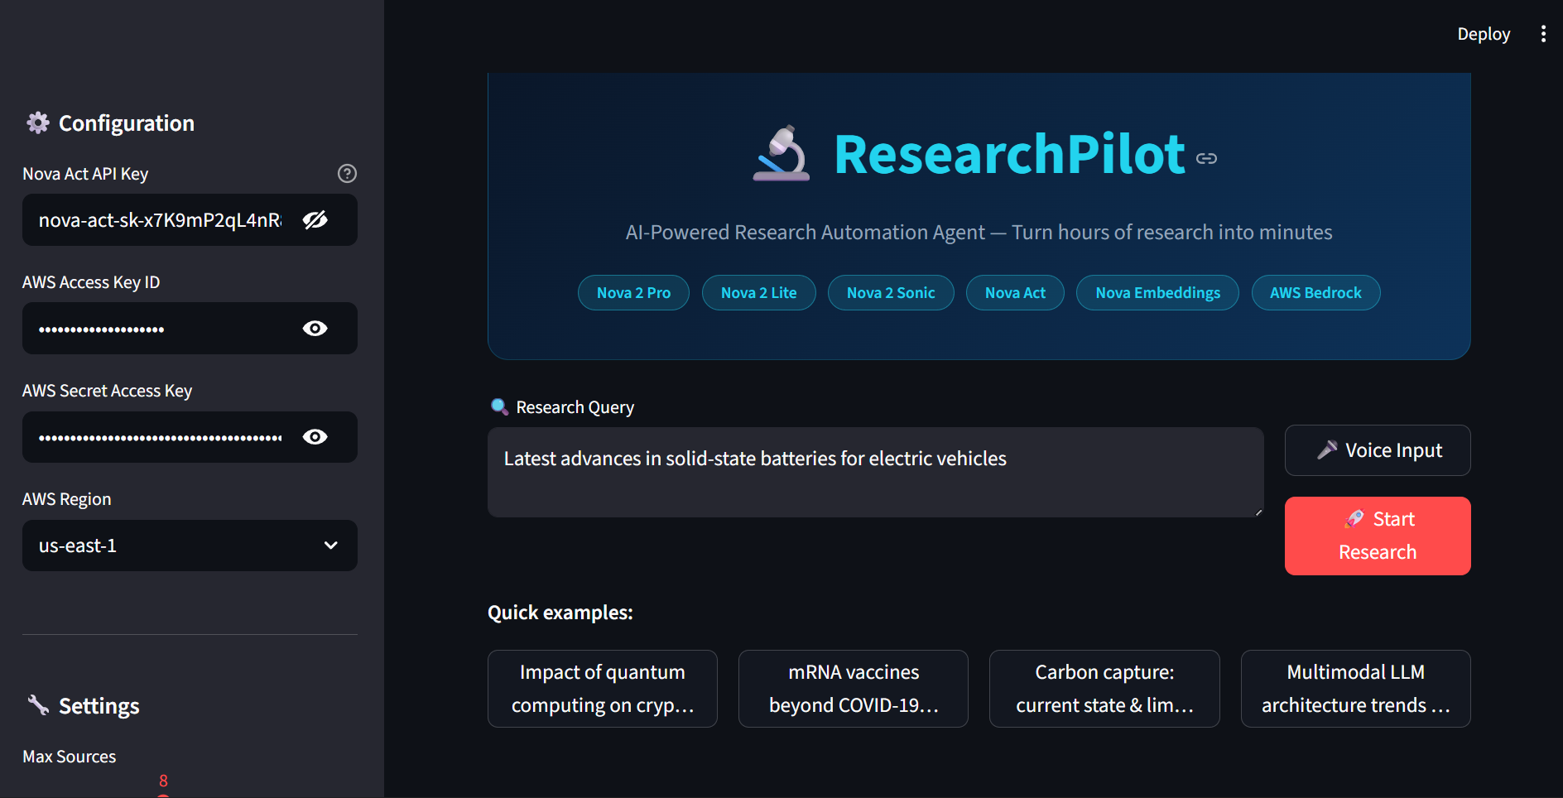
Task: Copy the ResearchPilot heading anchor link
Action: pyautogui.click(x=1206, y=158)
